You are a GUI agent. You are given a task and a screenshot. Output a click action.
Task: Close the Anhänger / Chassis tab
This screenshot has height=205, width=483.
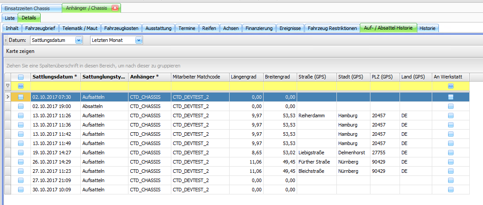pyautogui.click(x=115, y=8)
